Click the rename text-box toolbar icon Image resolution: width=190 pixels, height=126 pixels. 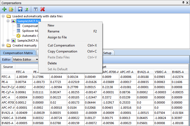(36, 9)
